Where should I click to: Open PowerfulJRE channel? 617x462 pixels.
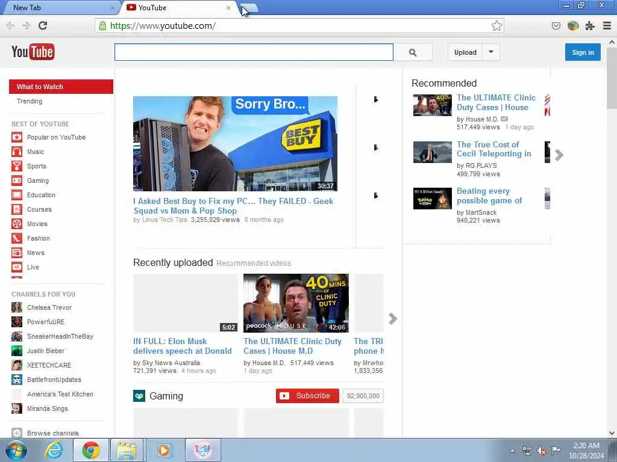click(x=46, y=322)
